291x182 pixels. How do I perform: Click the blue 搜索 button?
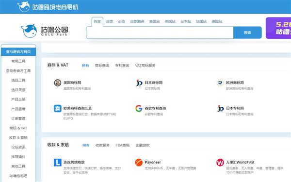pyautogui.click(x=247, y=33)
